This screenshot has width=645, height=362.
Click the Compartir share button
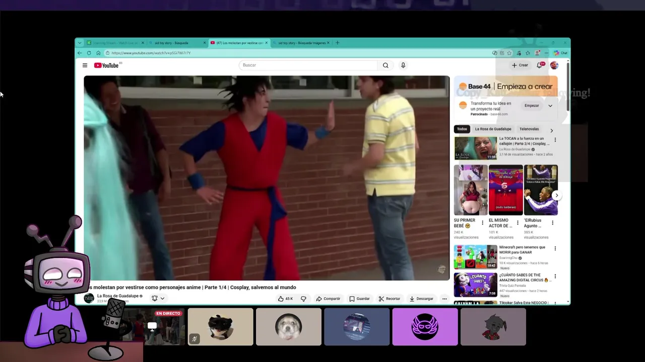click(328, 299)
